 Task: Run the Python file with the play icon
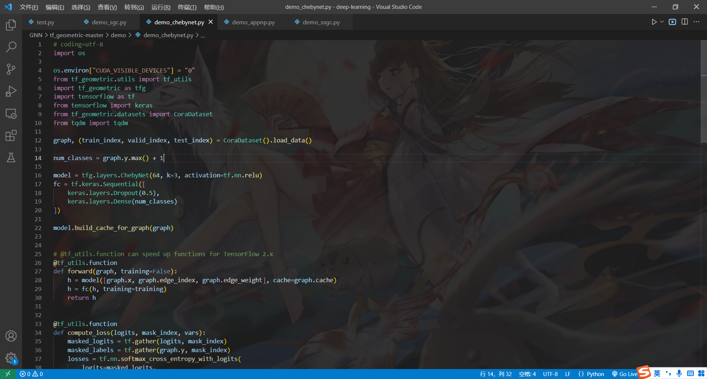(x=654, y=22)
